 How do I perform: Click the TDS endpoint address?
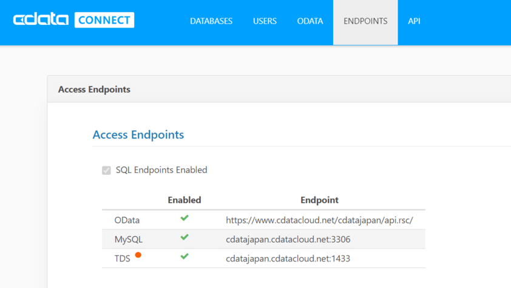point(288,259)
